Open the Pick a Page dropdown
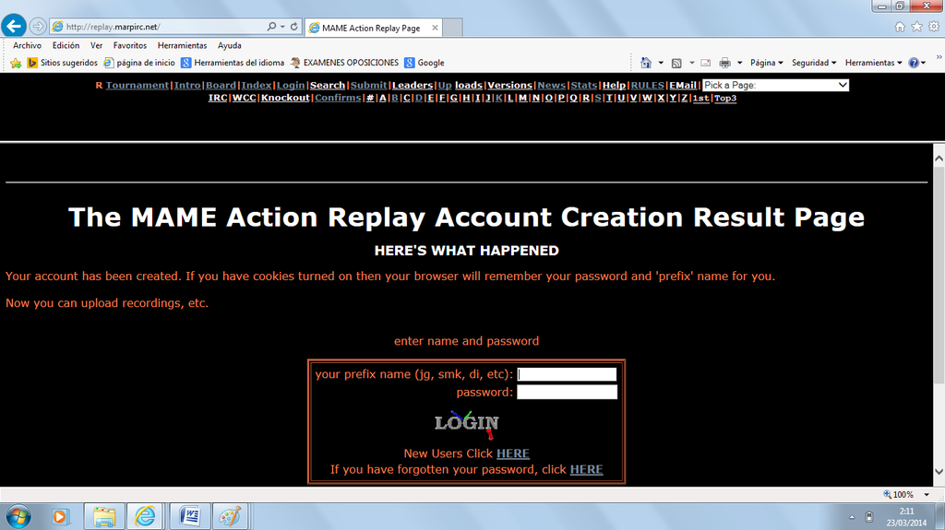This screenshot has width=945, height=530. [x=775, y=85]
